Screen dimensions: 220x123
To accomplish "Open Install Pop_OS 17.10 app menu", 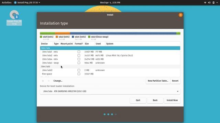I will coord(27,3).
